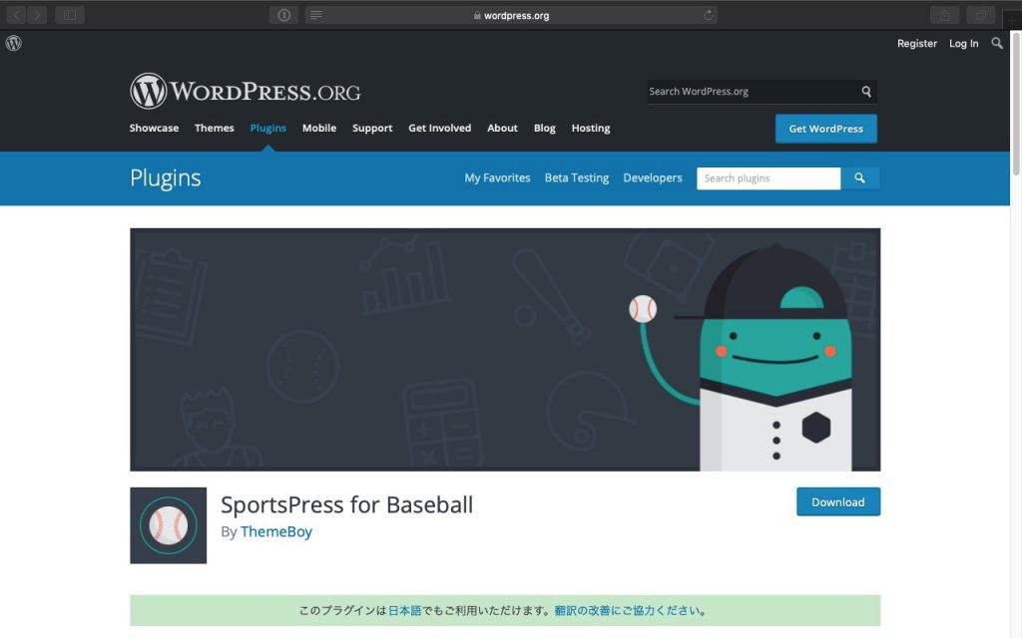
Task: Open the ThemeBoy author link
Action: point(276,532)
